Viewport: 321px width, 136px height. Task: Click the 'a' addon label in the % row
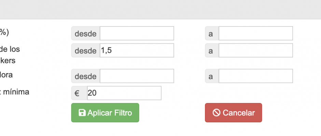[212, 33]
